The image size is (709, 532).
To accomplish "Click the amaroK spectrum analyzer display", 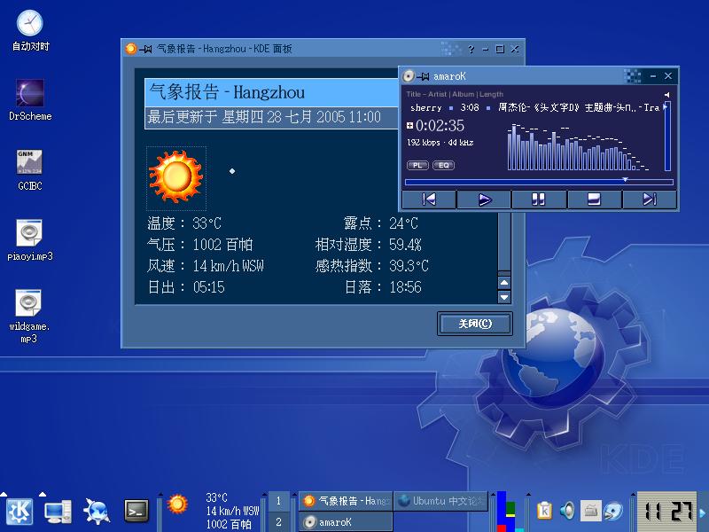I will [579, 147].
